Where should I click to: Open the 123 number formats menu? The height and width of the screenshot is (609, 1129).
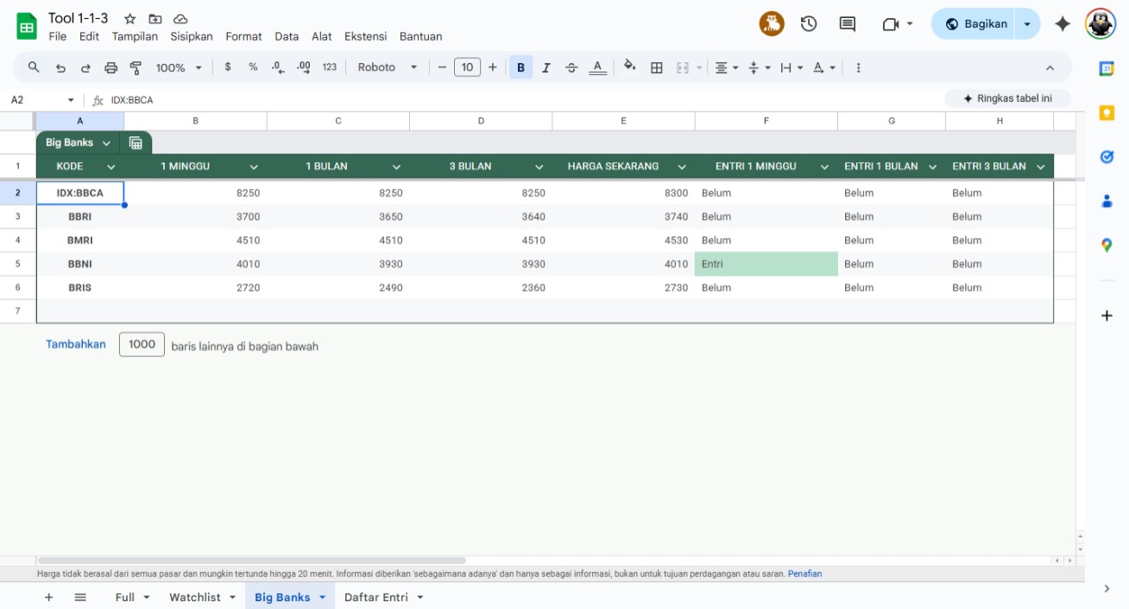click(x=330, y=67)
